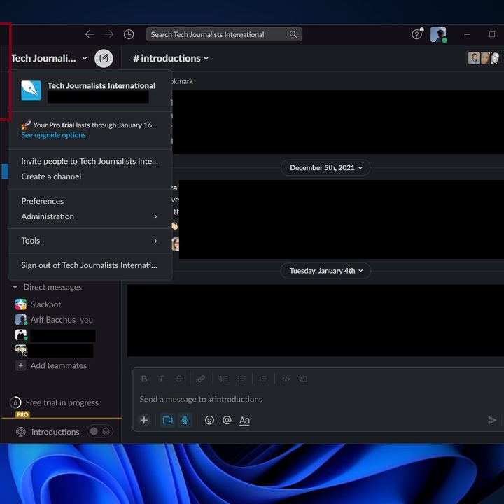Record a video clip
Screen dimensions: 504x504
[168, 420]
